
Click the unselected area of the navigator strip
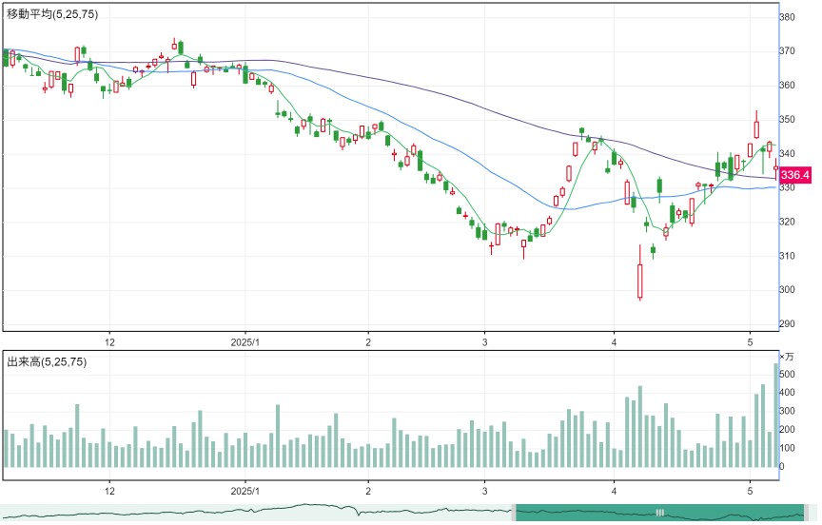[x=256, y=513]
